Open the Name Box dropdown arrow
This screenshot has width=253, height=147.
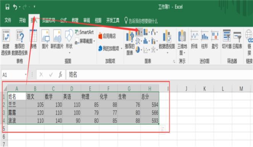[26, 74]
